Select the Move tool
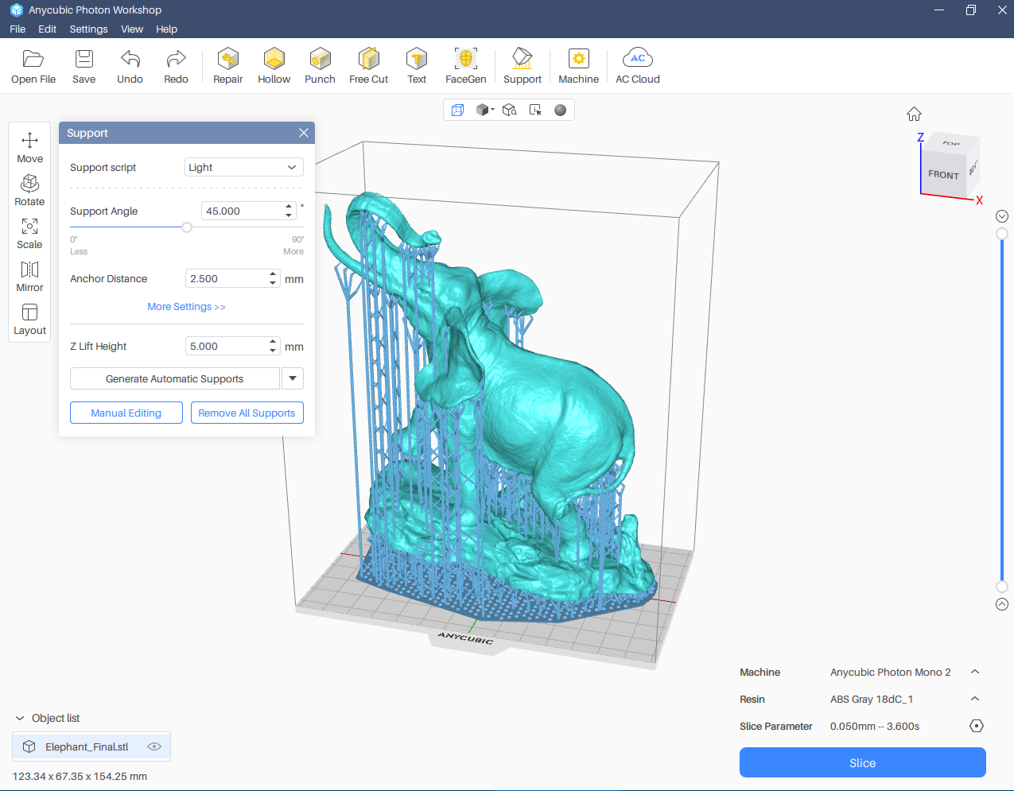Viewport: 1014px width, 791px height. tap(29, 147)
